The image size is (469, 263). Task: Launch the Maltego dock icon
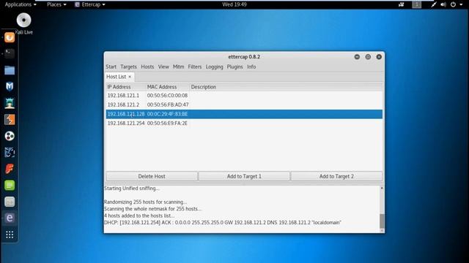(x=10, y=153)
